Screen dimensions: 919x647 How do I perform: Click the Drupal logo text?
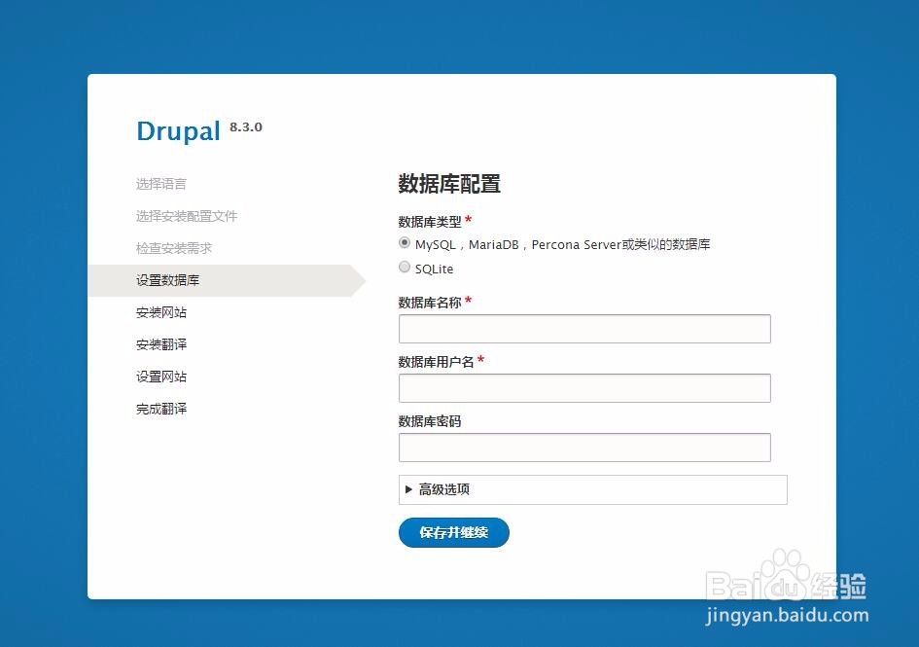click(x=178, y=130)
